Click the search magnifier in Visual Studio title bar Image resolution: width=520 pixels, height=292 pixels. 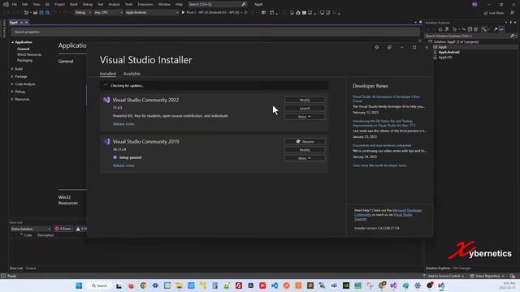click(x=244, y=4)
